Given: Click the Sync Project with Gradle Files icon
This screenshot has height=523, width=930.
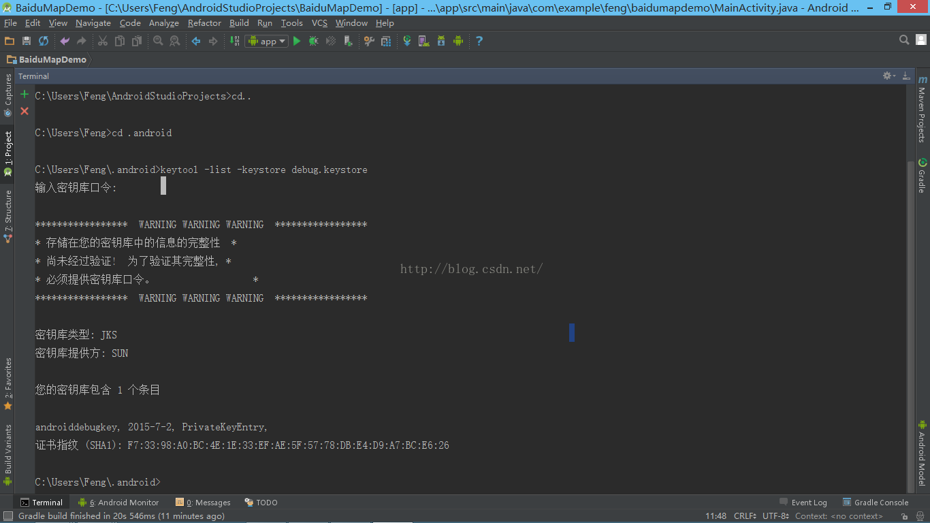Looking at the screenshot, I should click(x=407, y=41).
